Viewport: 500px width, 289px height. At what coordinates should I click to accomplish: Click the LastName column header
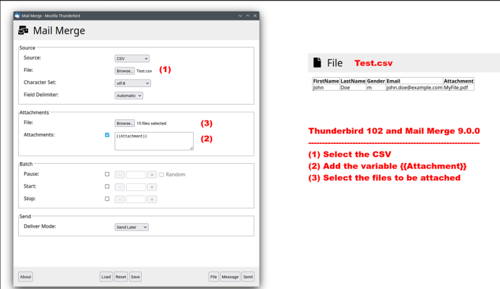pos(353,81)
